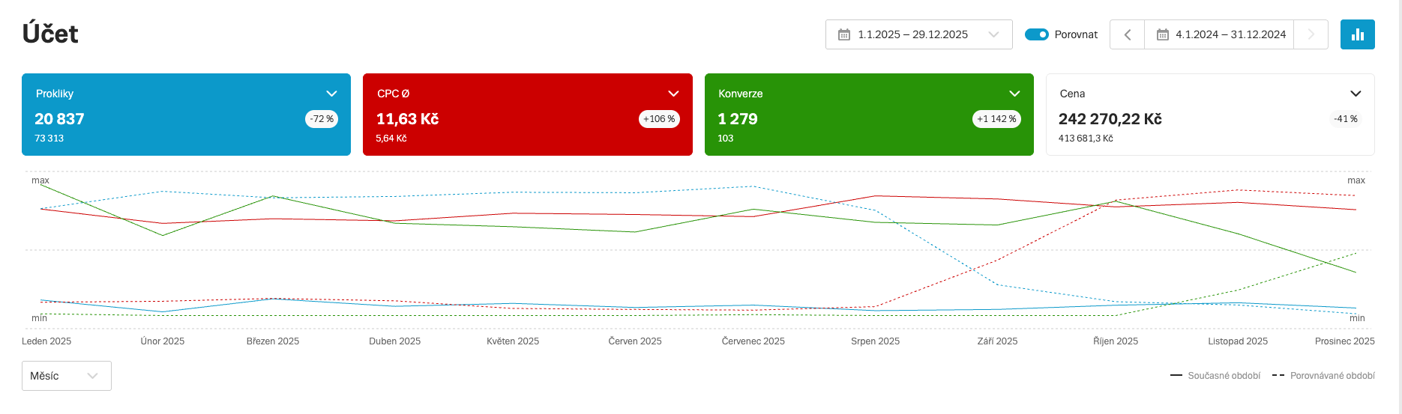Expand the Prokliky metric card chevron

click(331, 94)
